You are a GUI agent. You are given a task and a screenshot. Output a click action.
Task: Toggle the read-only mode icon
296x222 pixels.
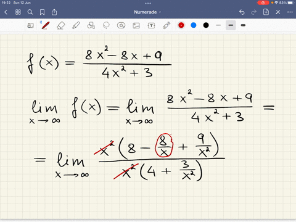click(30, 25)
